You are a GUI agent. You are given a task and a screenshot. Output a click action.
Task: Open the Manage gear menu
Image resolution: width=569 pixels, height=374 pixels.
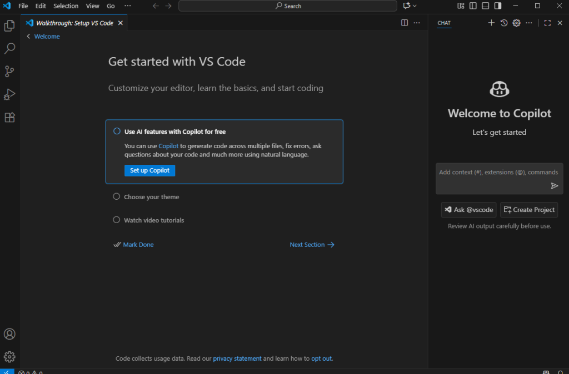9,357
